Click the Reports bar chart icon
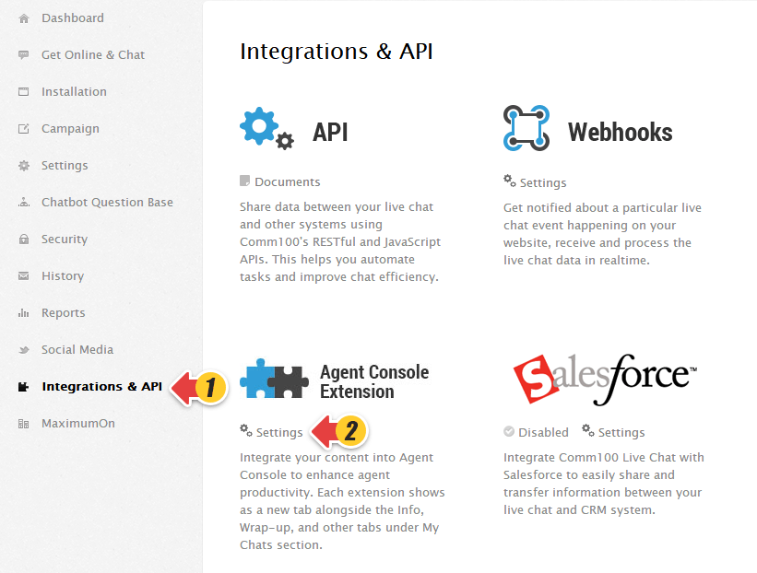Screen dimensions: 757x573 point(24,313)
